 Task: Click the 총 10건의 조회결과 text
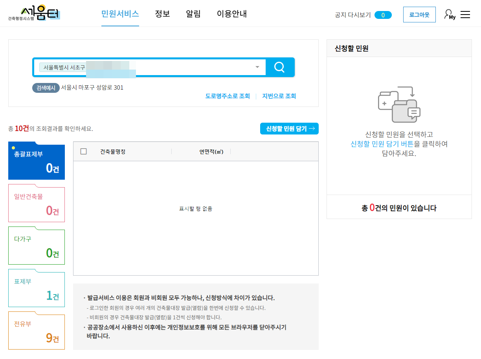pyautogui.click(x=51, y=129)
